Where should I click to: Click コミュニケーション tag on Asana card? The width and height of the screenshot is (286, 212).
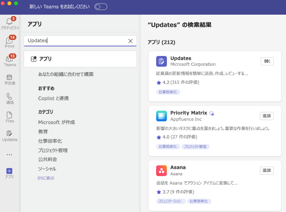point(171,201)
